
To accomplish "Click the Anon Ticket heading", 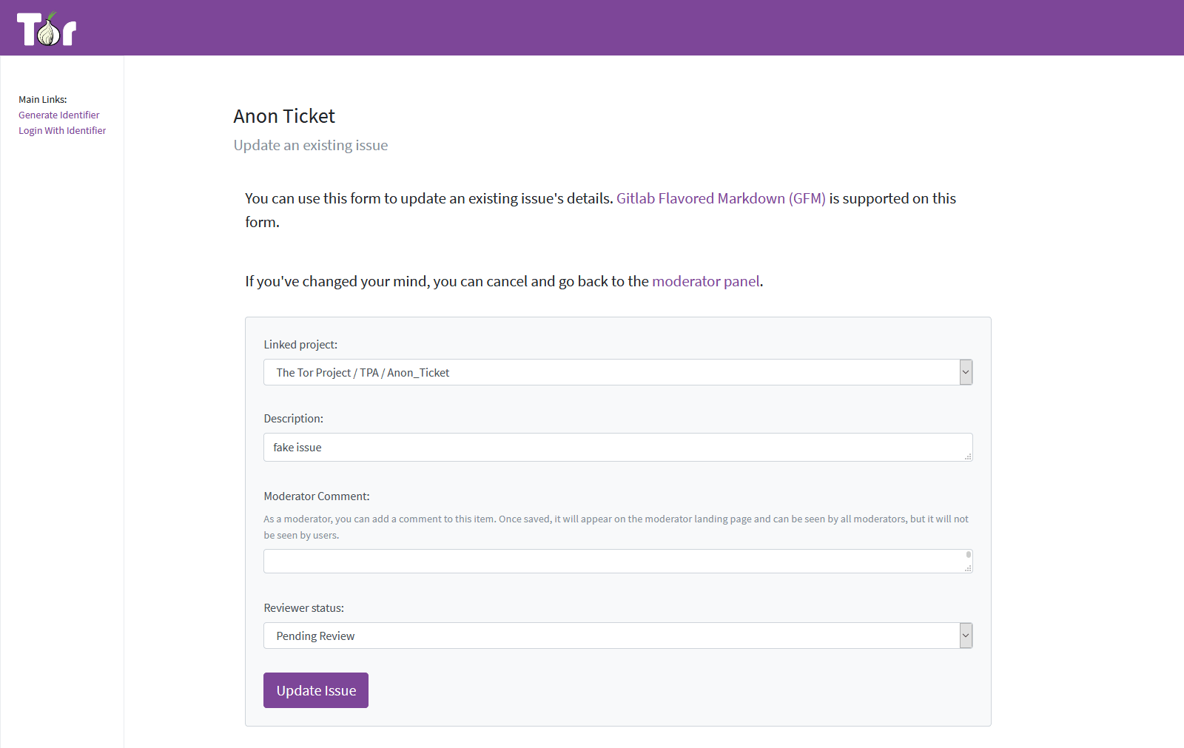I will [284, 116].
